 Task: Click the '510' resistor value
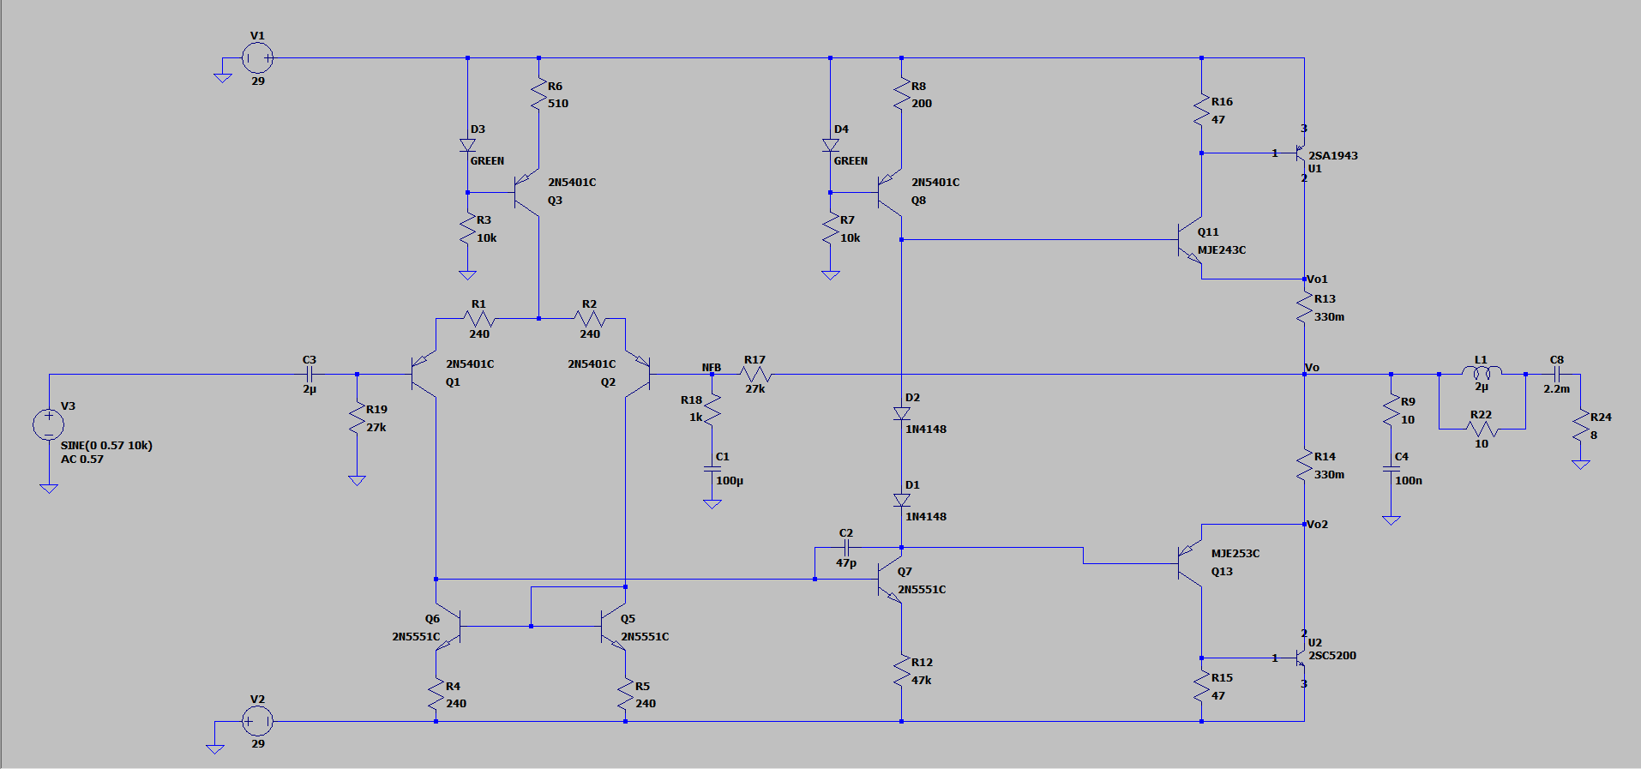(x=558, y=104)
